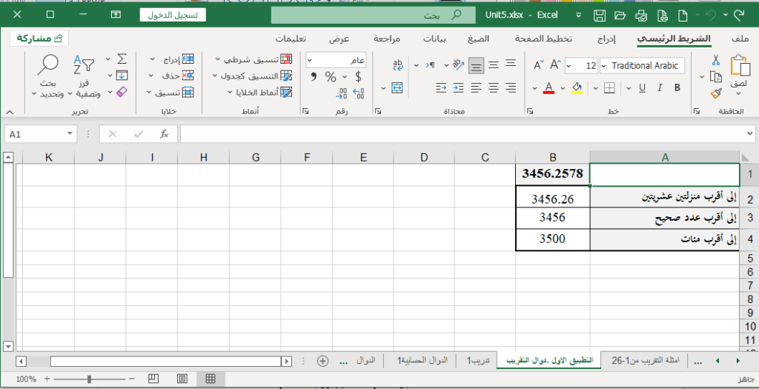Click the تسجيل الدخول sign-in button
The height and width of the screenshot is (389, 759).
coord(173,15)
